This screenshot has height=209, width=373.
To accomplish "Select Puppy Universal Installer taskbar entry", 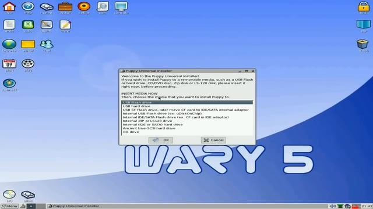I will pyautogui.click(x=74, y=206).
